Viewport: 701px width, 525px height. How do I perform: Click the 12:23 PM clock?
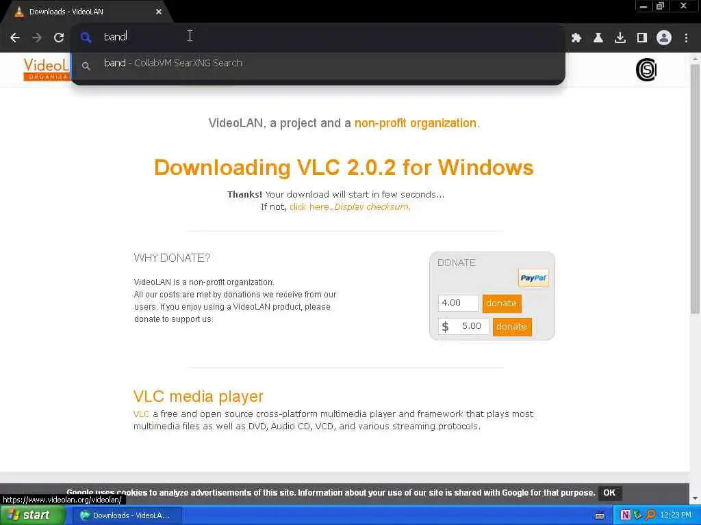(x=676, y=515)
